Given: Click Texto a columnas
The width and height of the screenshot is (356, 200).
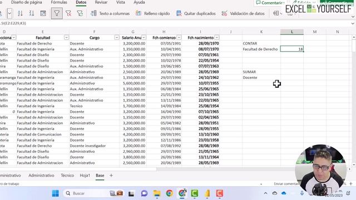Looking at the screenshot, I should coord(110,13).
